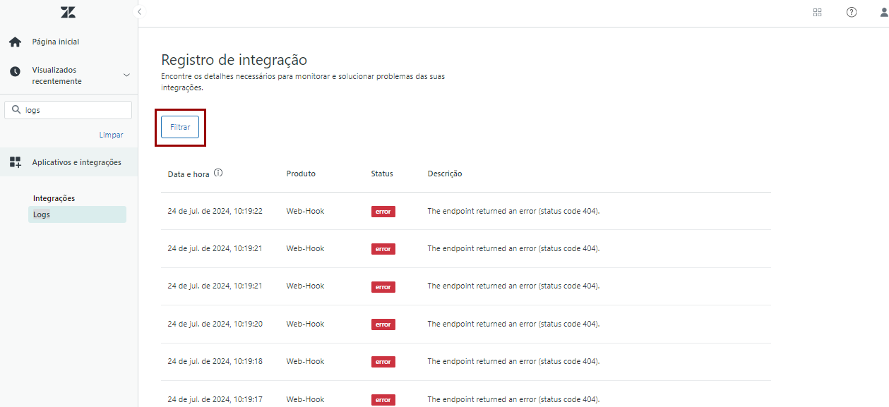
Task: Click the info icon beside Data e hora
Action: [218, 173]
